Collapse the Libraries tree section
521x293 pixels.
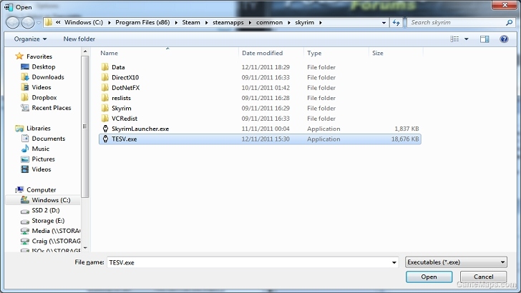click(x=10, y=128)
